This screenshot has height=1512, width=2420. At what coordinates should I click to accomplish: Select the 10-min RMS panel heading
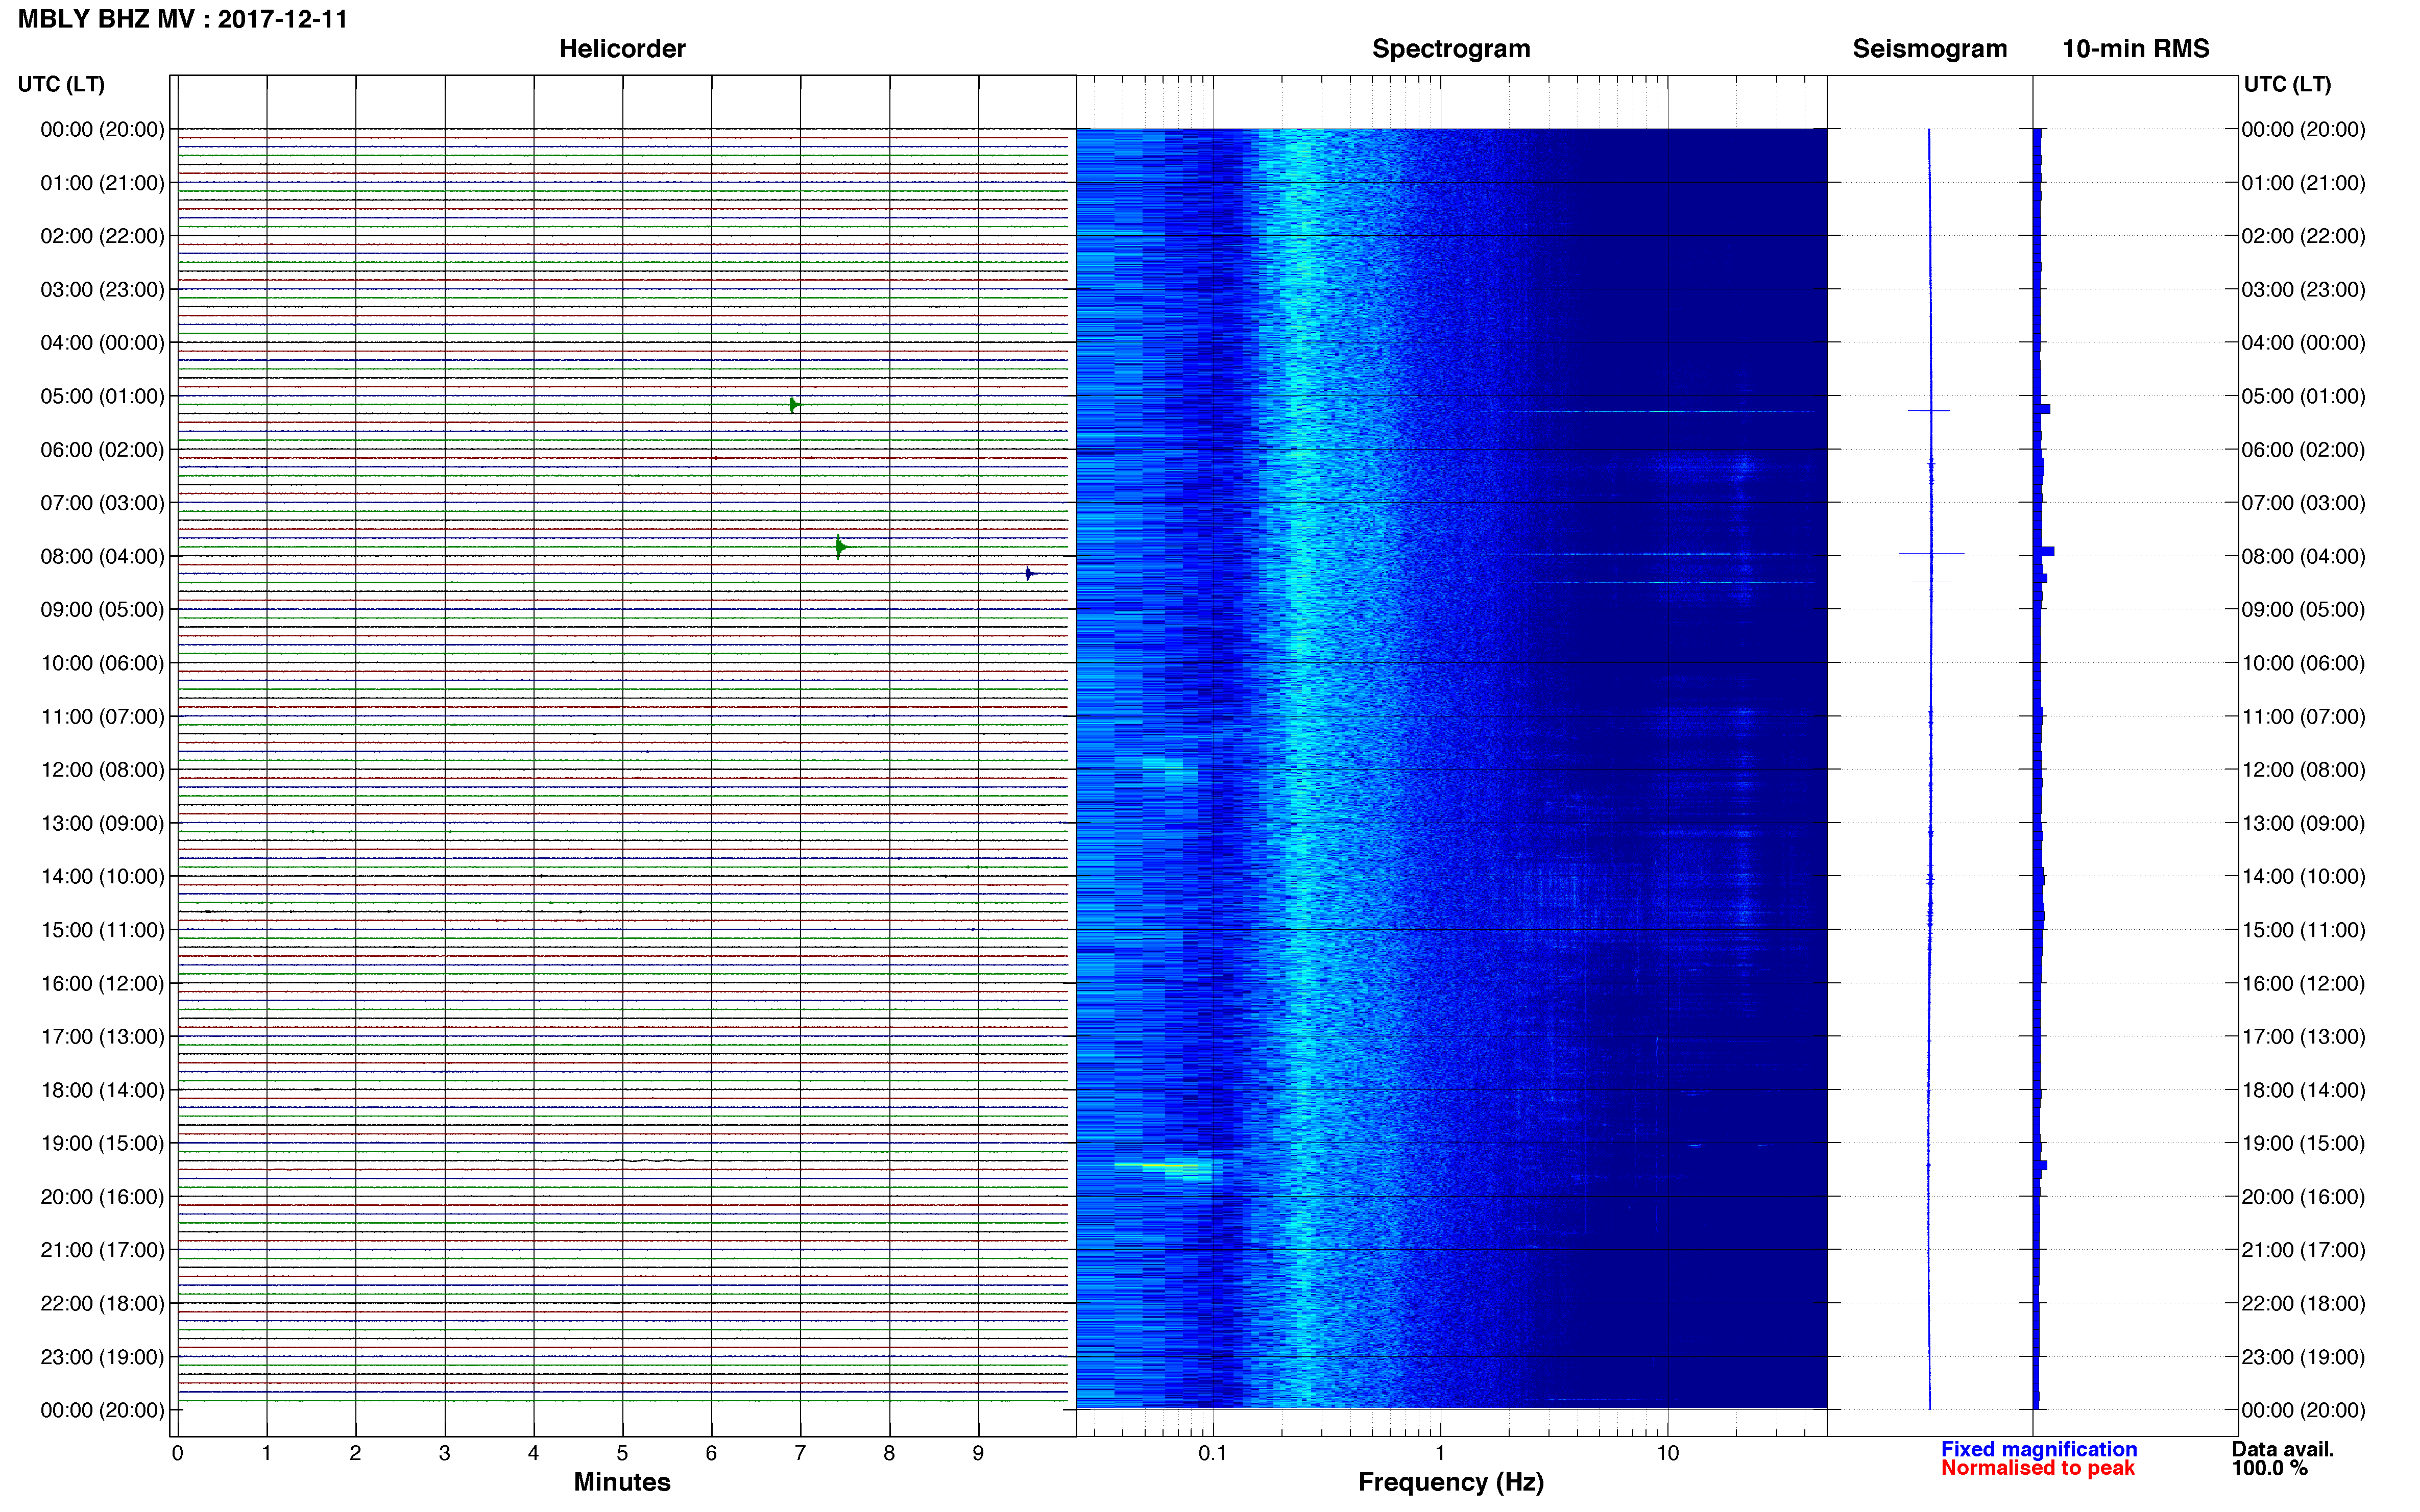2136,49
